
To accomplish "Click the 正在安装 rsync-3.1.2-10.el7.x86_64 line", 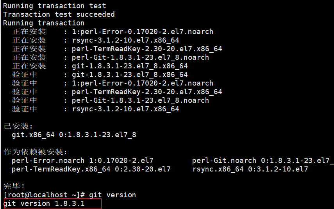I will tap(96, 40).
